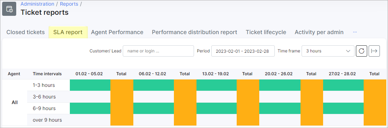The height and width of the screenshot is (128, 388).
Task: Open Performance distribution report tab
Action: pos(194,32)
